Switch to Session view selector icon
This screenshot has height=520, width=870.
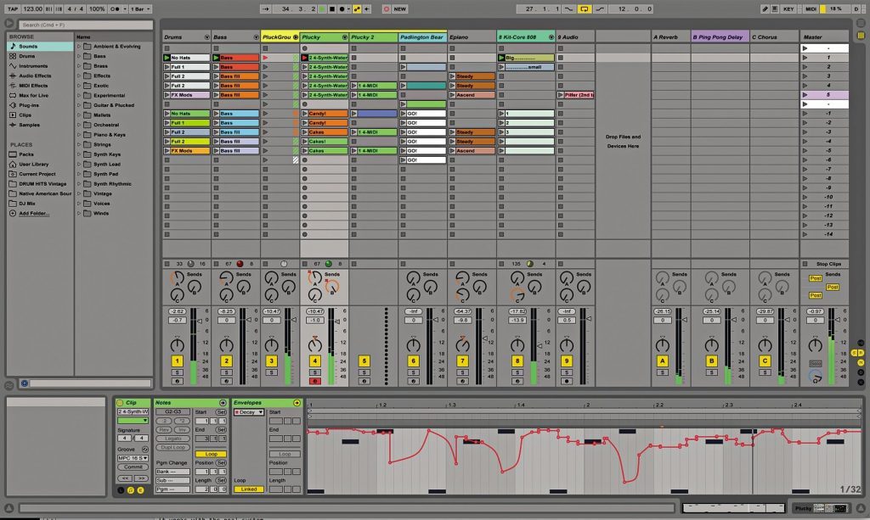click(x=861, y=36)
